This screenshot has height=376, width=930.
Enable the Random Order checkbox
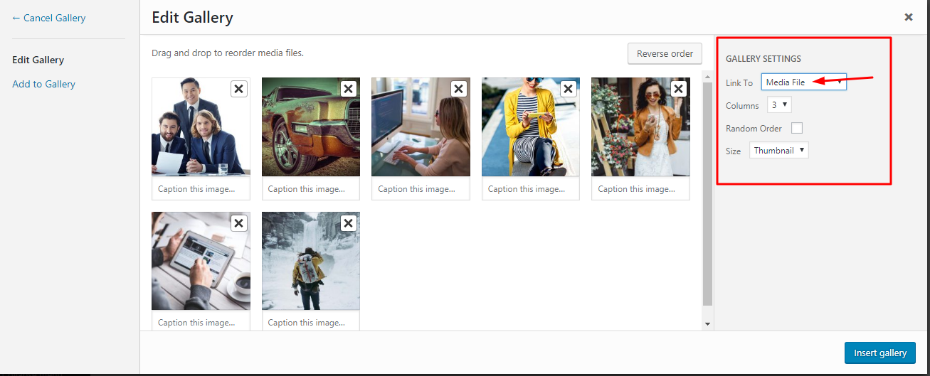pos(797,128)
